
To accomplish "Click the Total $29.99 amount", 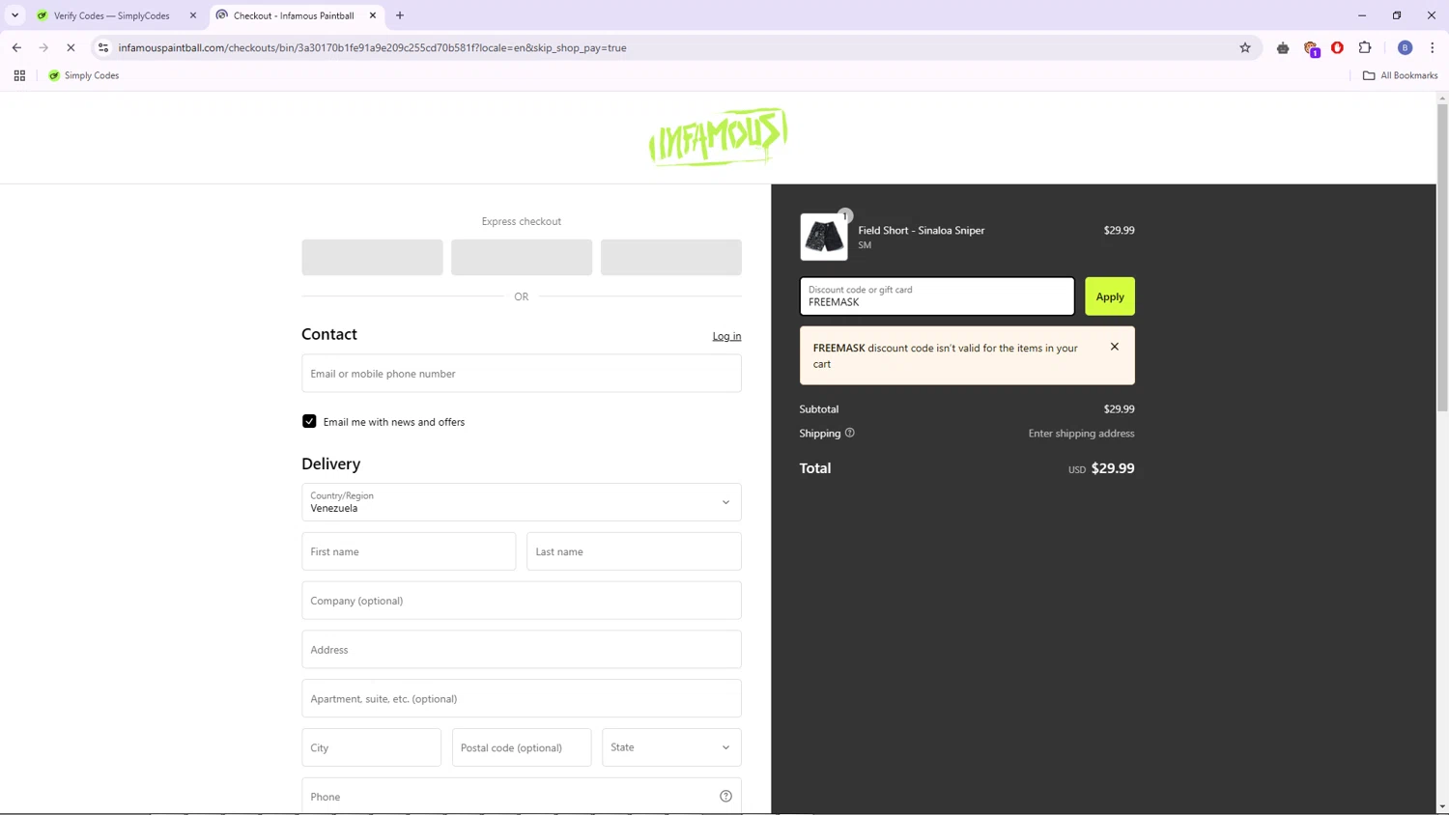I will point(1113,468).
